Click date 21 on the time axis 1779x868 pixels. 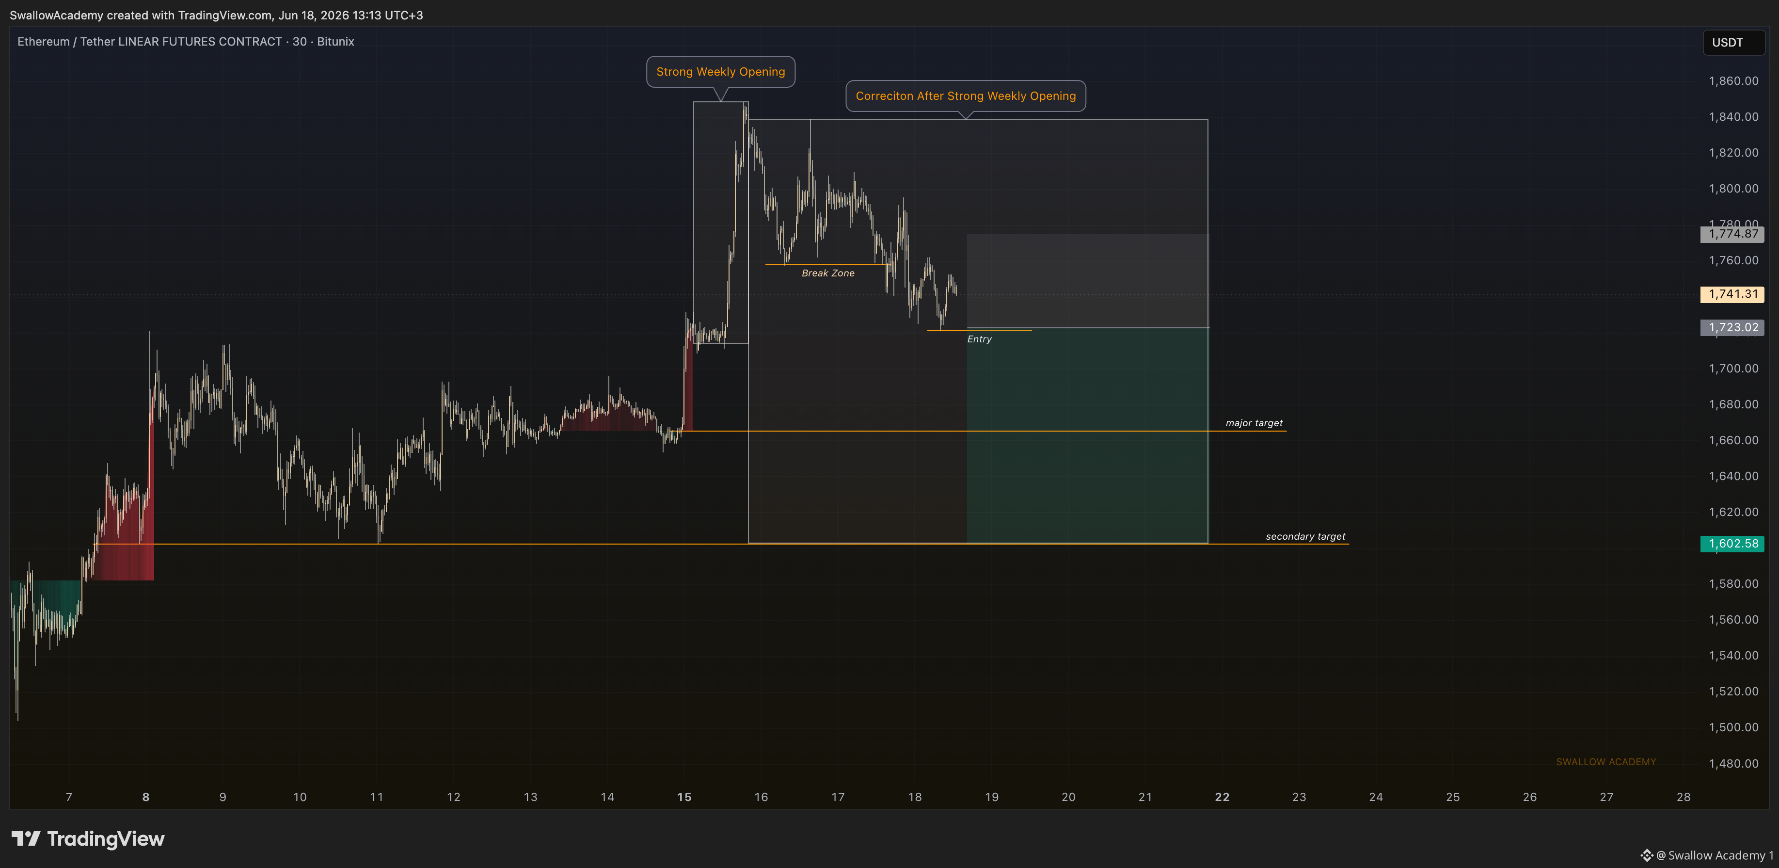tap(1145, 798)
